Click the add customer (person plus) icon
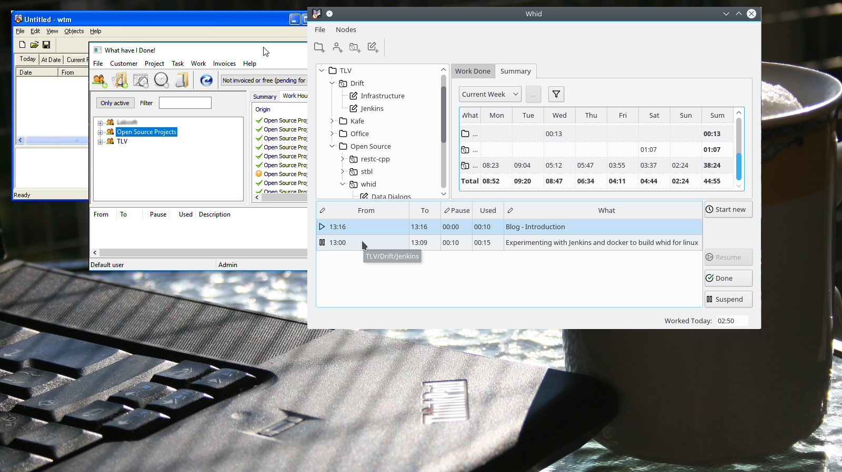Viewport: 842px width, 472px height. (x=337, y=47)
